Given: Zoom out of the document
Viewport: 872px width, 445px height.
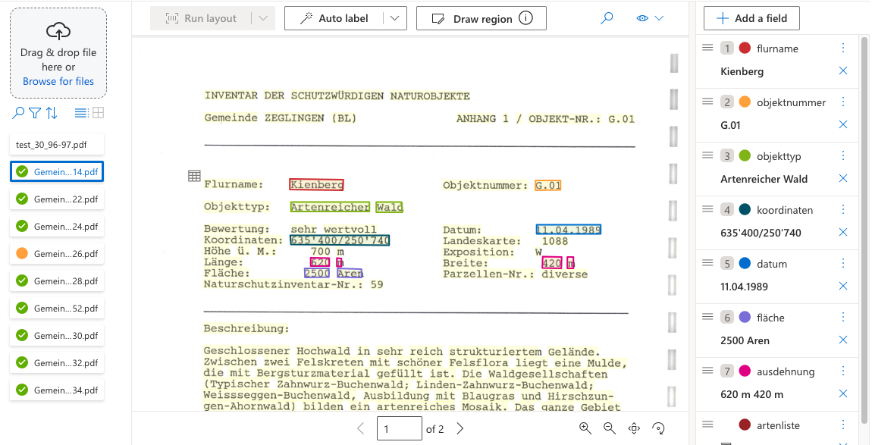Looking at the screenshot, I should [609, 428].
